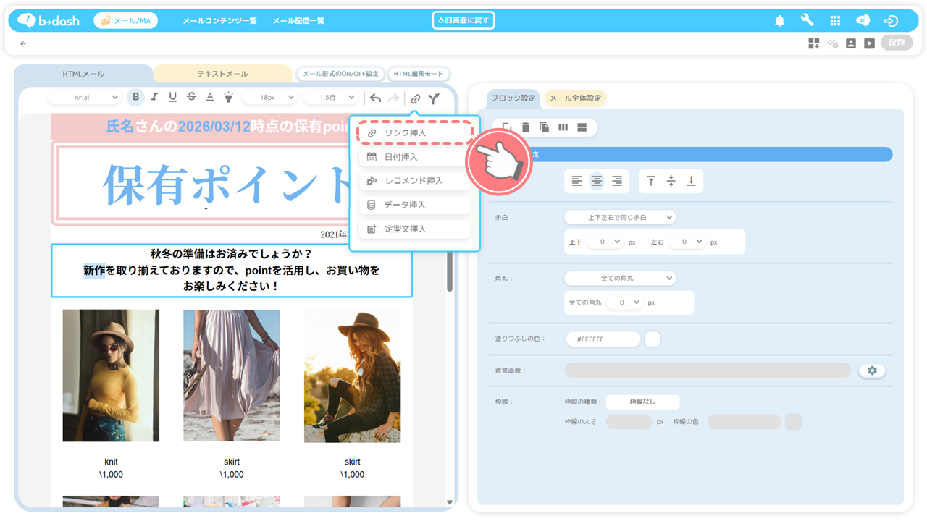Click the preview play icon
This screenshot has width=927, height=521.
pos(869,43)
